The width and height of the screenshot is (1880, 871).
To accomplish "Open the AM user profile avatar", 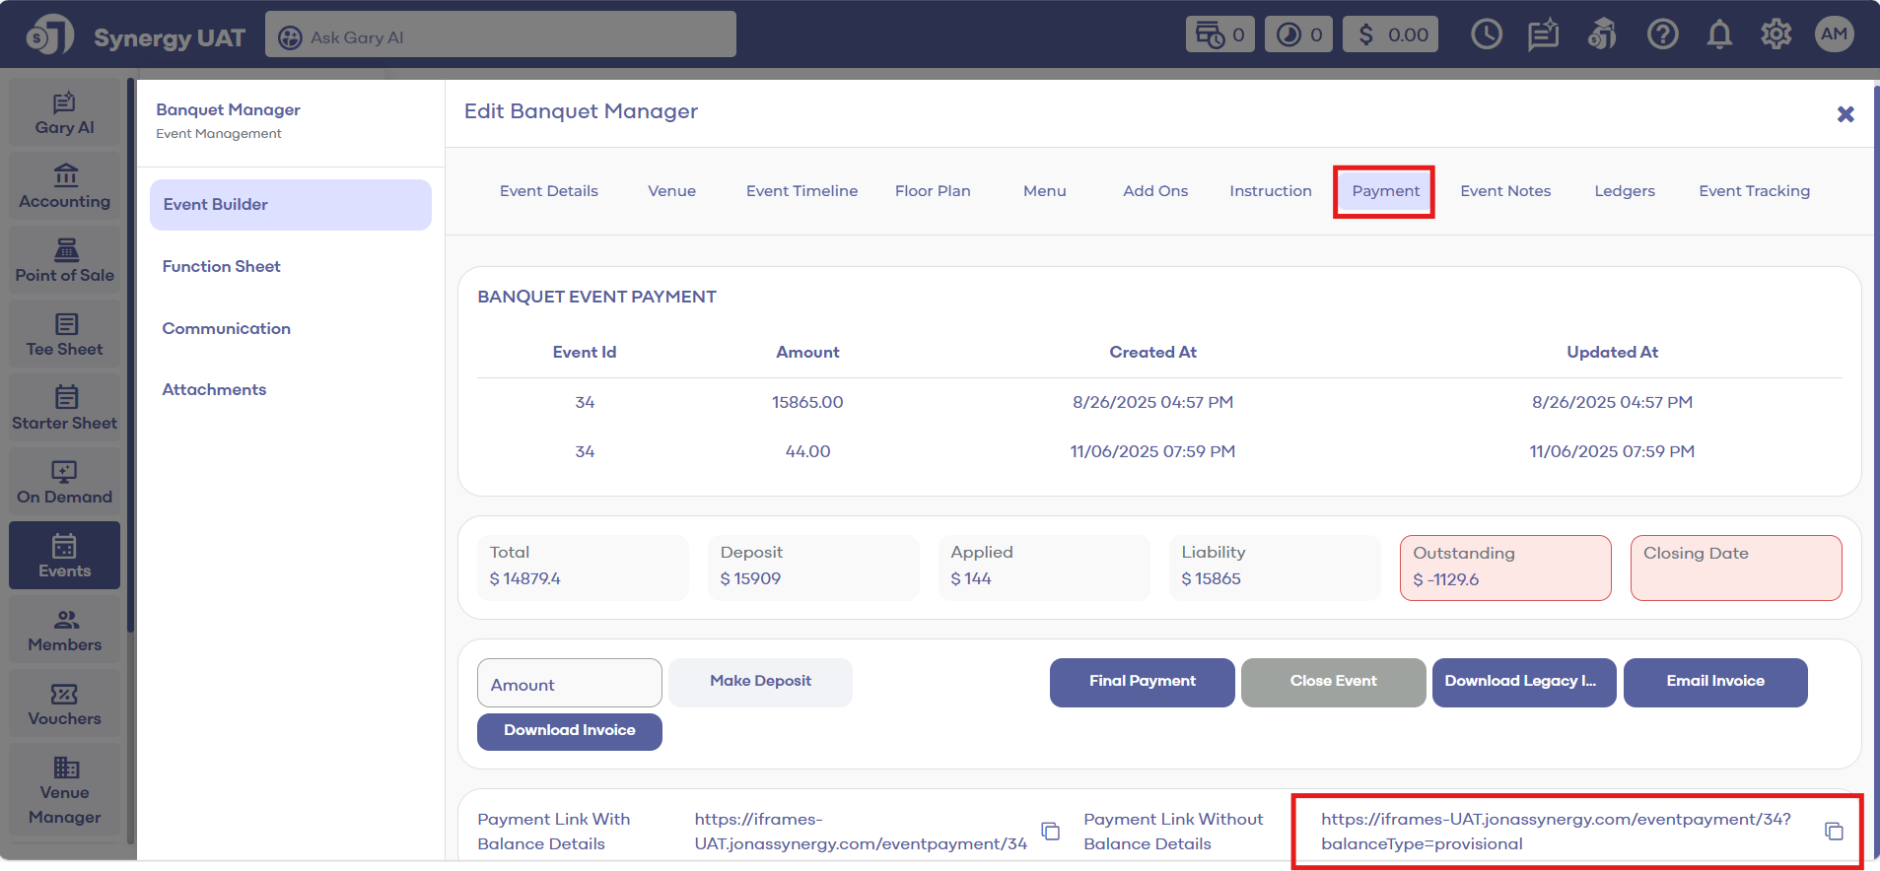I will coord(1834,34).
